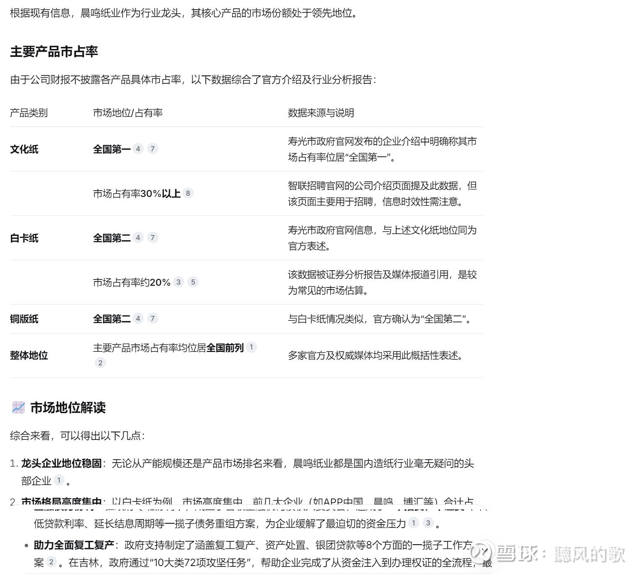Click the 主要产品市场占有率均位居全国前列 cell

tap(169, 348)
